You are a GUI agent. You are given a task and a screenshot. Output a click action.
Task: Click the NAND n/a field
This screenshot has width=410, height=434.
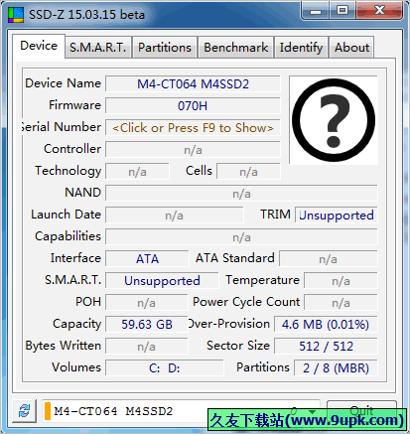point(241,194)
